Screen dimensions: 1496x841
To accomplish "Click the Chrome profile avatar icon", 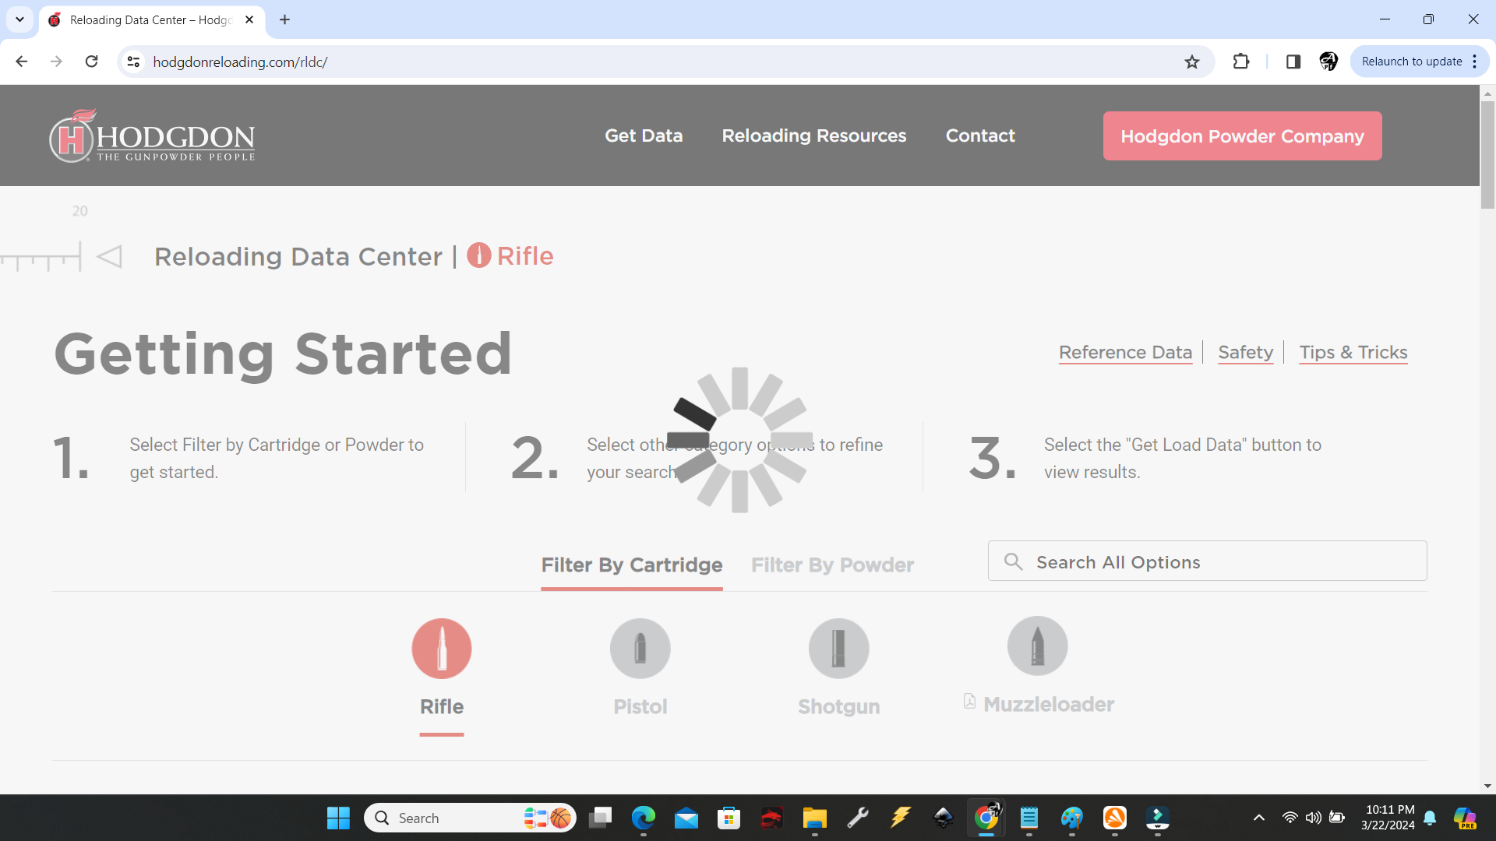I will coord(1328,62).
